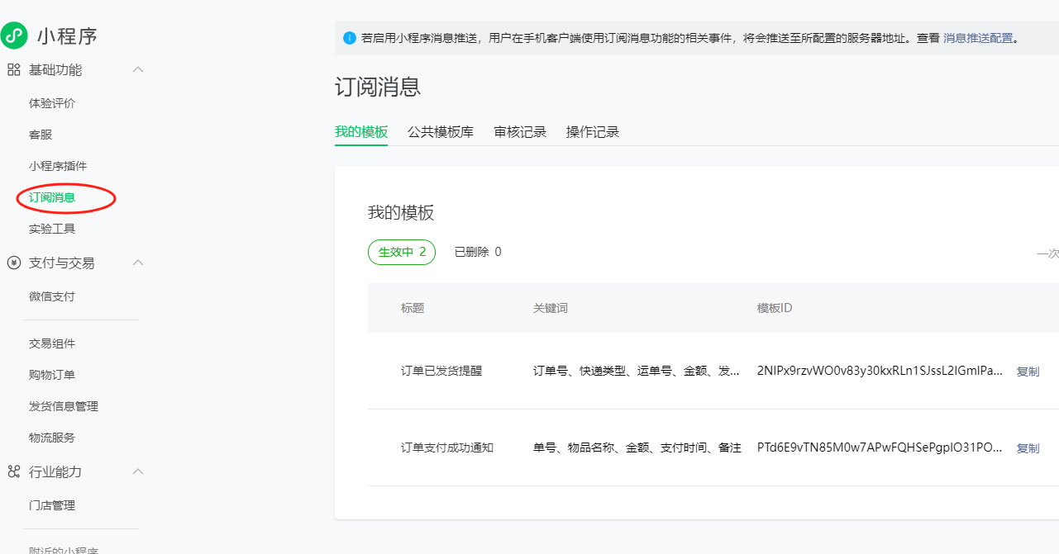Open 门店管理 in the sidebar

(x=52, y=505)
